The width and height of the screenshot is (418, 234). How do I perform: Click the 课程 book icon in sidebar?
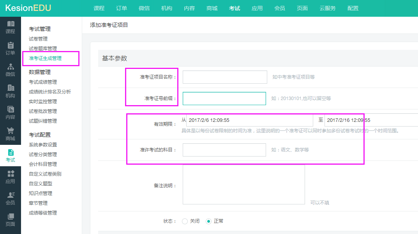11,24
